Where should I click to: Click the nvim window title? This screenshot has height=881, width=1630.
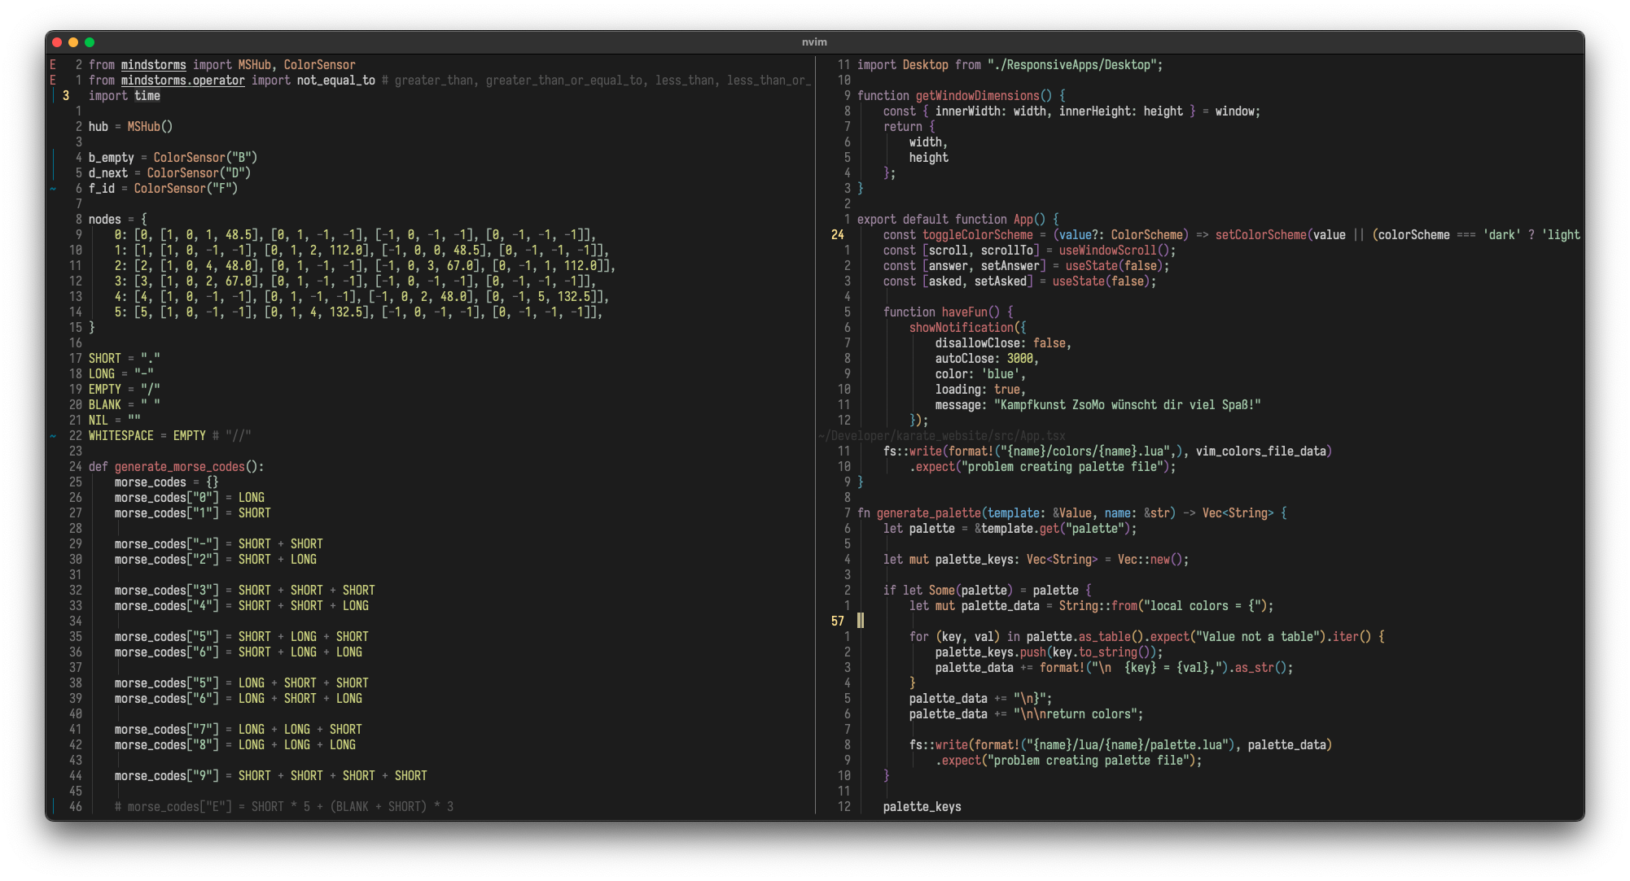pyautogui.click(x=814, y=42)
